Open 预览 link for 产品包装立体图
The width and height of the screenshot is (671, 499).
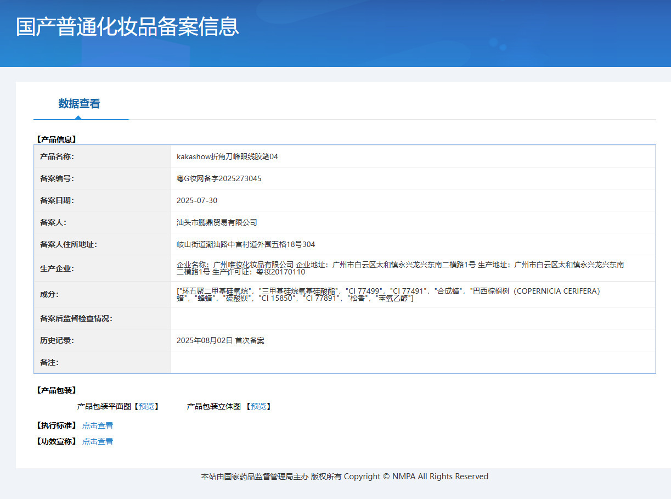tap(258, 406)
